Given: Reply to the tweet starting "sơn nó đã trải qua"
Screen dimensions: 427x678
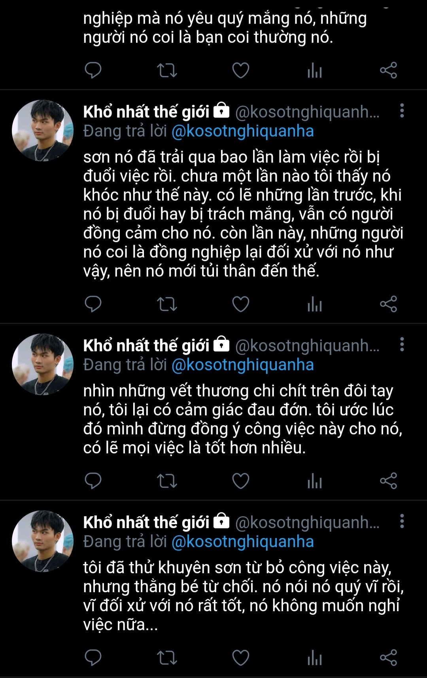Looking at the screenshot, I should tap(93, 304).
